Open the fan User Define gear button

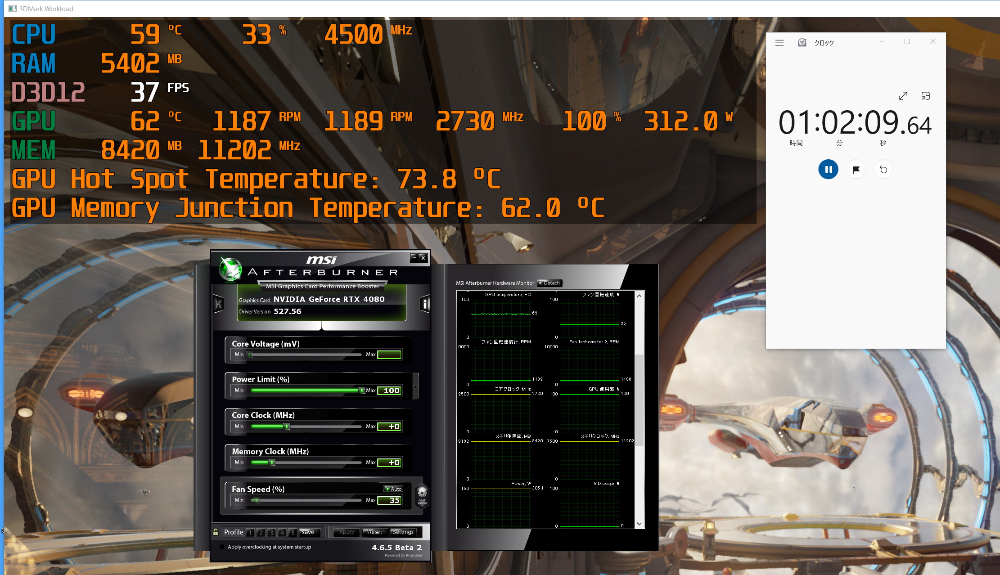(422, 496)
